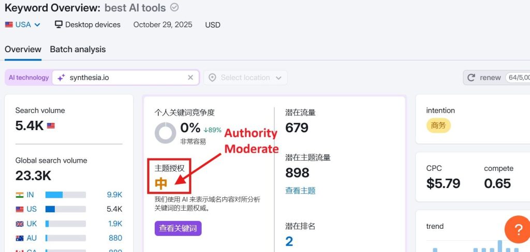
Task: Switch to the Batch analysis tab
Action: 78,50
